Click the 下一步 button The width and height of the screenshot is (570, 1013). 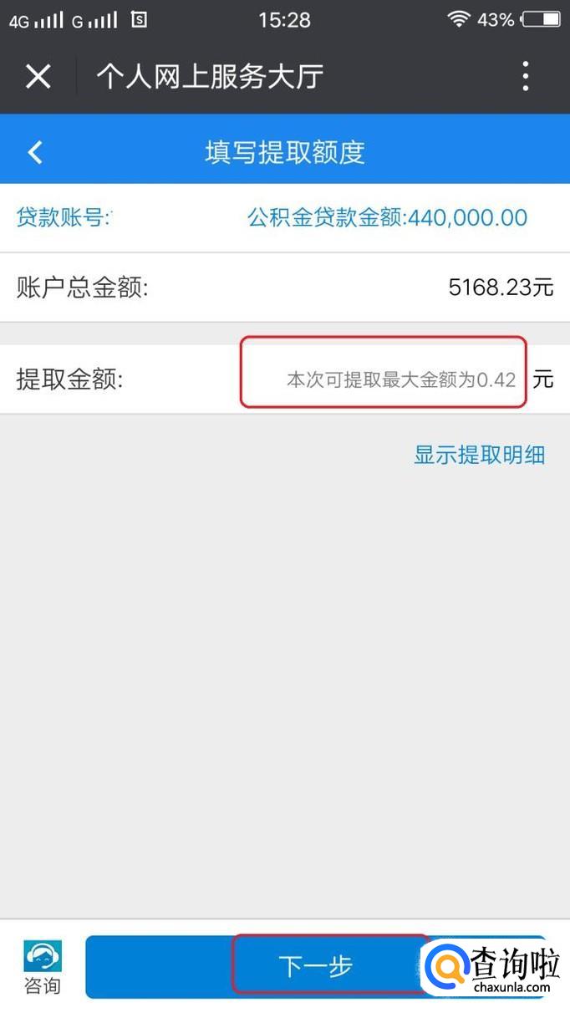[x=316, y=966]
